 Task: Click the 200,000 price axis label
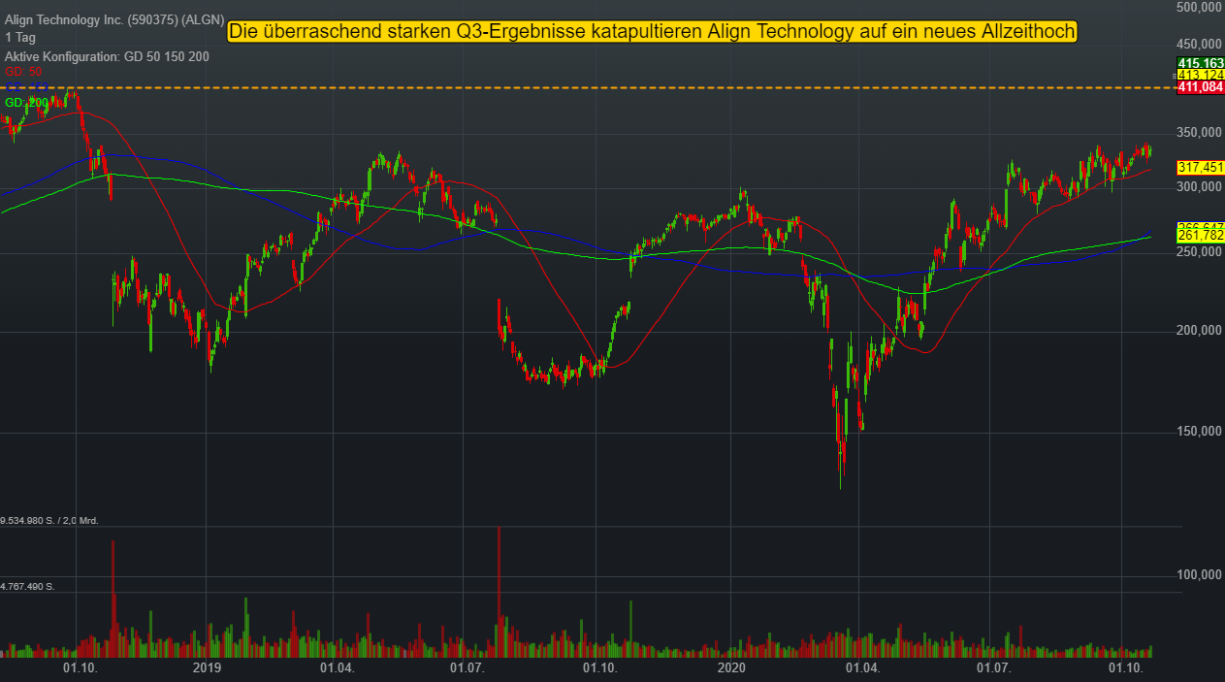(x=1199, y=331)
